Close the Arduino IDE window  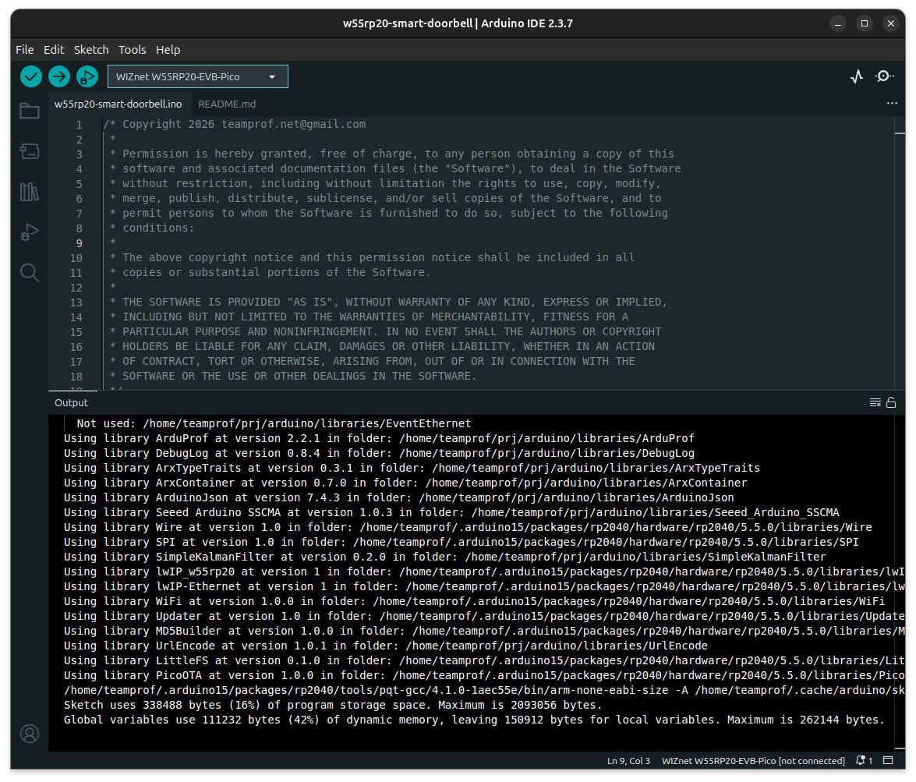coord(891,23)
